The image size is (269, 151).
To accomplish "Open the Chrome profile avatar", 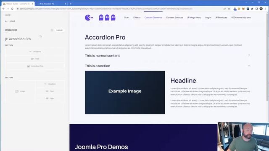I will [261, 9].
